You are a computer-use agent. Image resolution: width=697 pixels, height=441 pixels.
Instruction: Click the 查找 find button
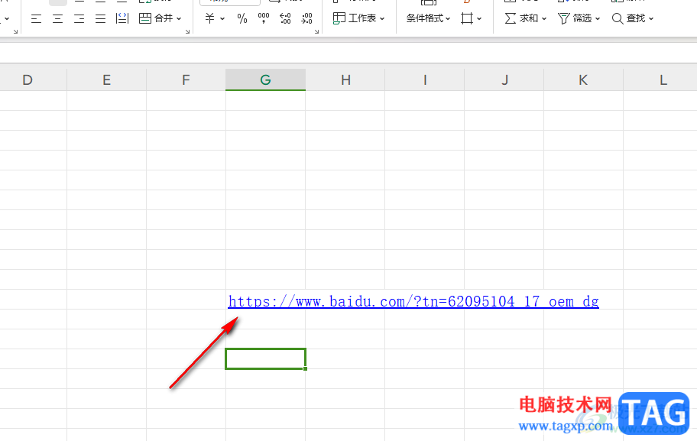coord(628,18)
